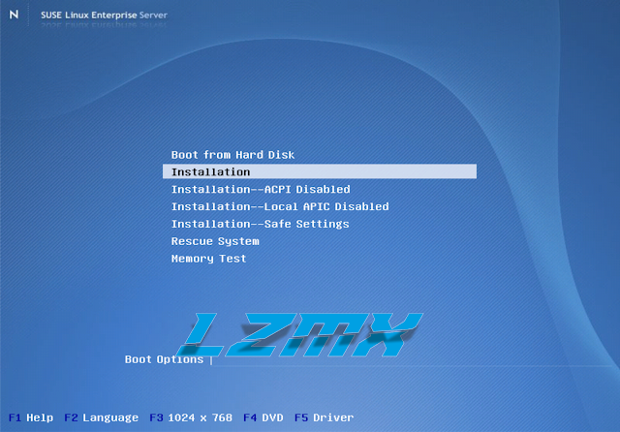
Task: Open F2 Language selector
Action: [x=101, y=417]
